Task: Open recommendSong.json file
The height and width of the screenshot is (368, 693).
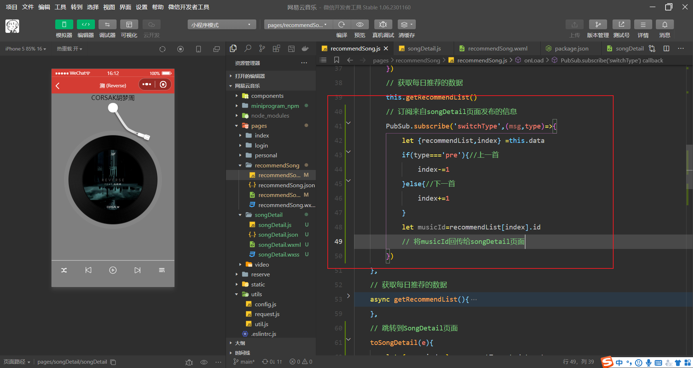Action: tap(286, 185)
